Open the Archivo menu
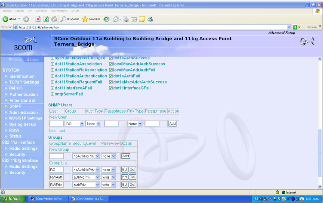 tap(7, 11)
